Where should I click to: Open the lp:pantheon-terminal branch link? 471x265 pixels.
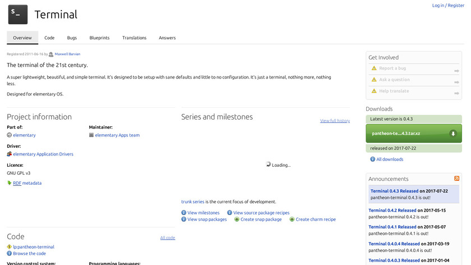pyautogui.click(x=34, y=246)
